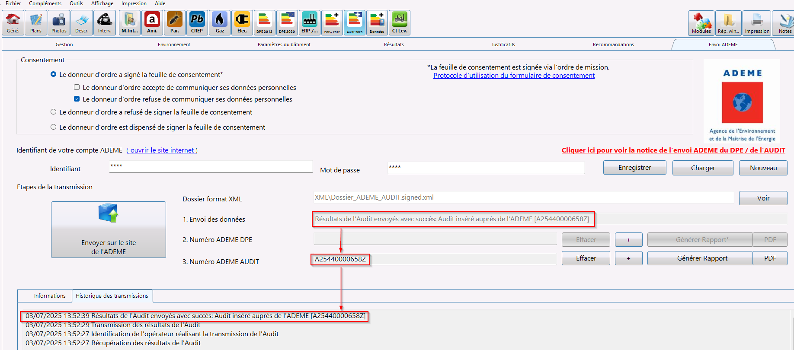
Task: Click the enabled Générer Rapport button
Action: [x=700, y=258]
